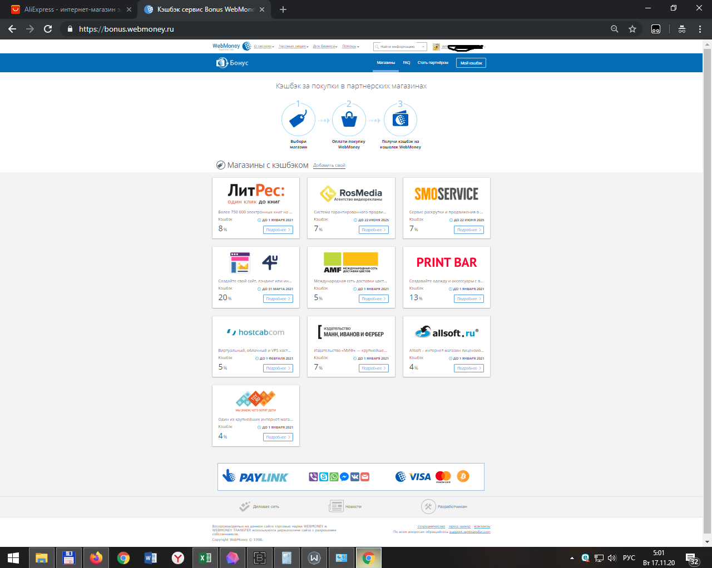
Task: Open the пресс-центр footer link
Action: 459,526
